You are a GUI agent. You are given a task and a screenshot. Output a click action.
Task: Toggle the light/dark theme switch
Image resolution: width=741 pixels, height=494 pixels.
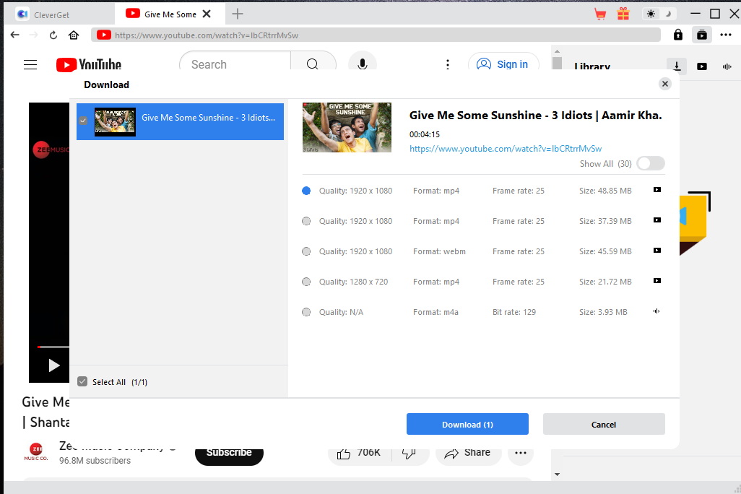[x=659, y=14]
